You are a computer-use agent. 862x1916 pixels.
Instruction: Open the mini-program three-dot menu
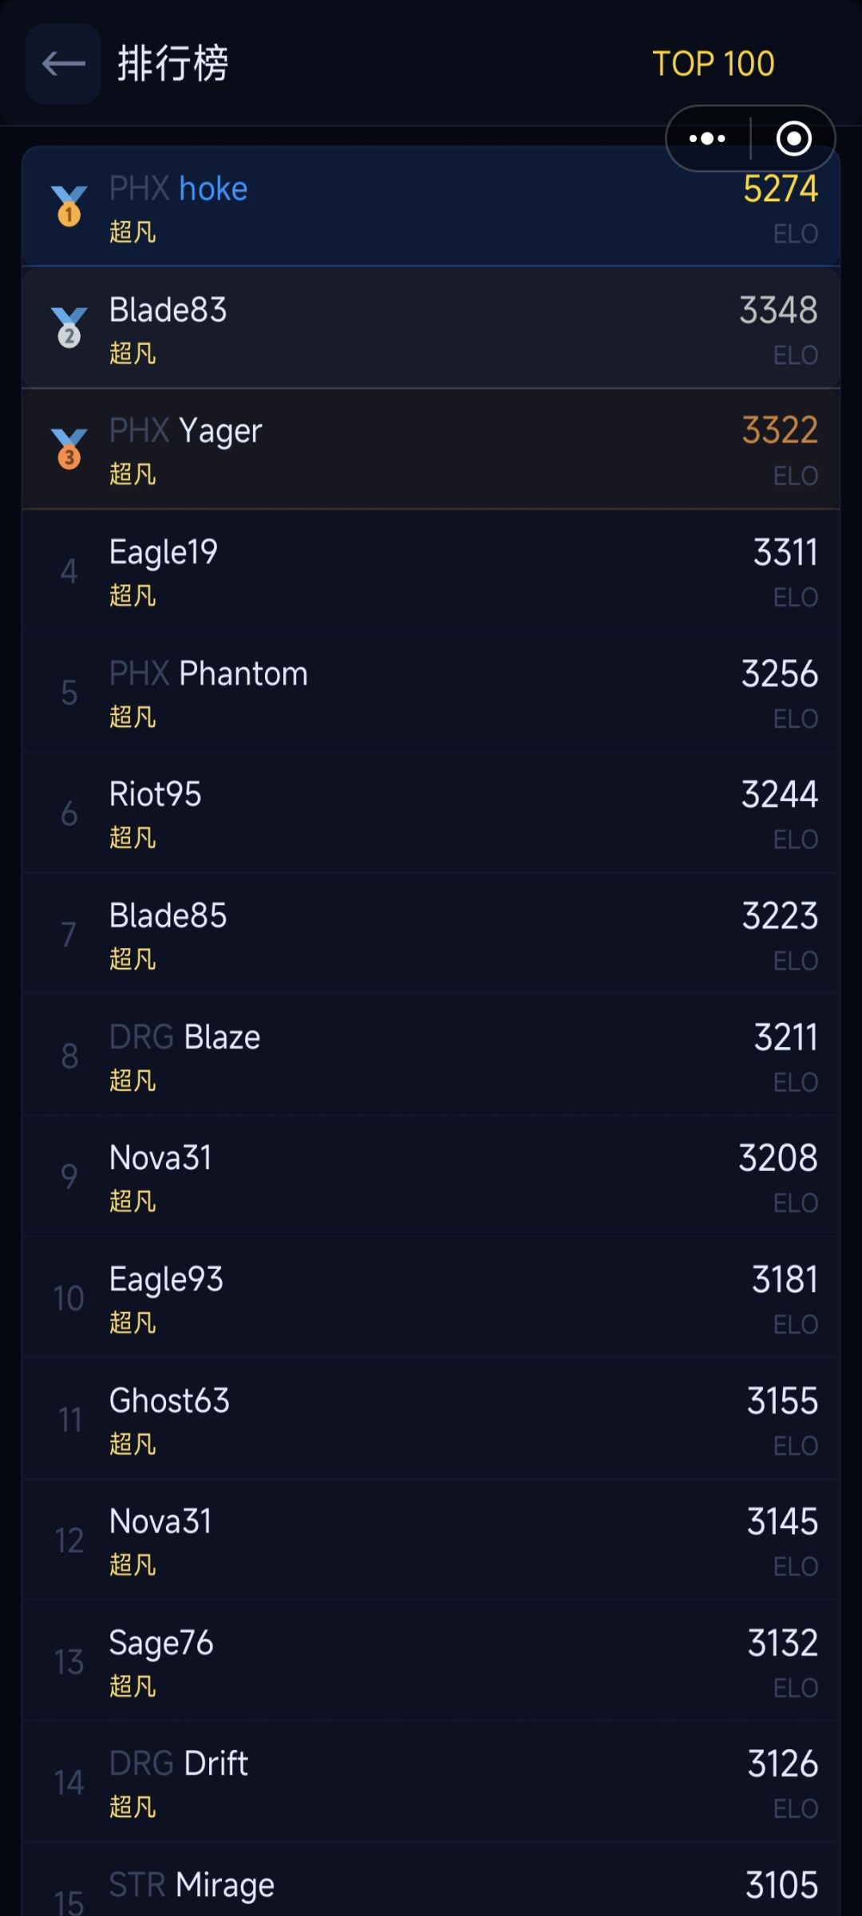pos(707,139)
